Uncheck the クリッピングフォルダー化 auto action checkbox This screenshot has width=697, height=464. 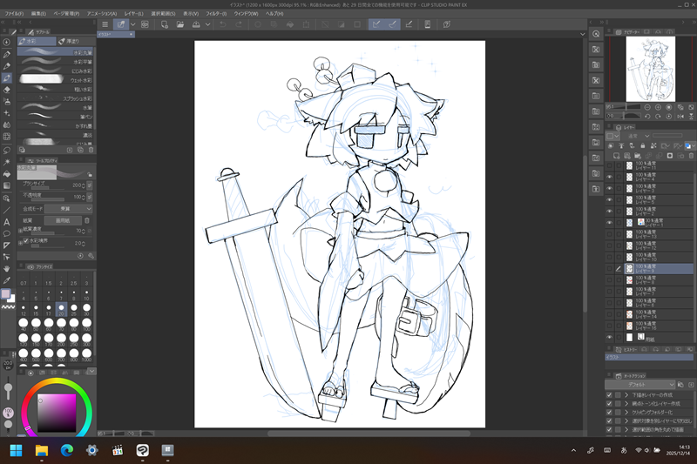click(609, 412)
